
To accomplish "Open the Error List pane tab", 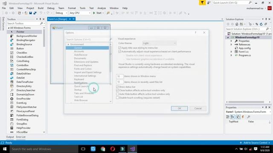I will (x=21, y=137).
